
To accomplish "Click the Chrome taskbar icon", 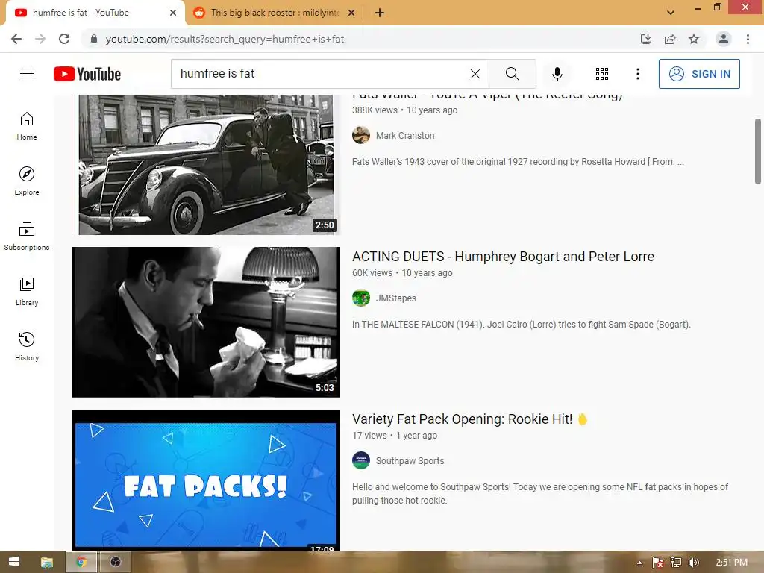I will click(x=81, y=562).
